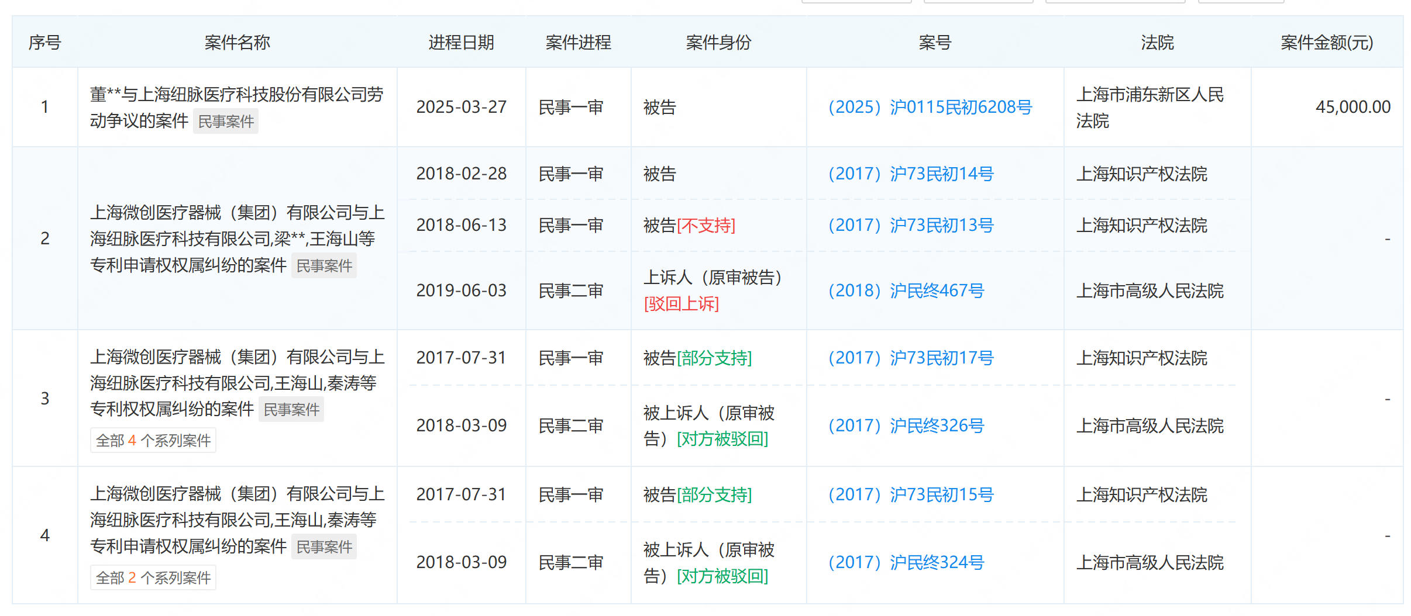The height and width of the screenshot is (616, 1411).
Task: Click 民事案件 tag above 全部 2 个系列案件
Action: [x=324, y=546]
